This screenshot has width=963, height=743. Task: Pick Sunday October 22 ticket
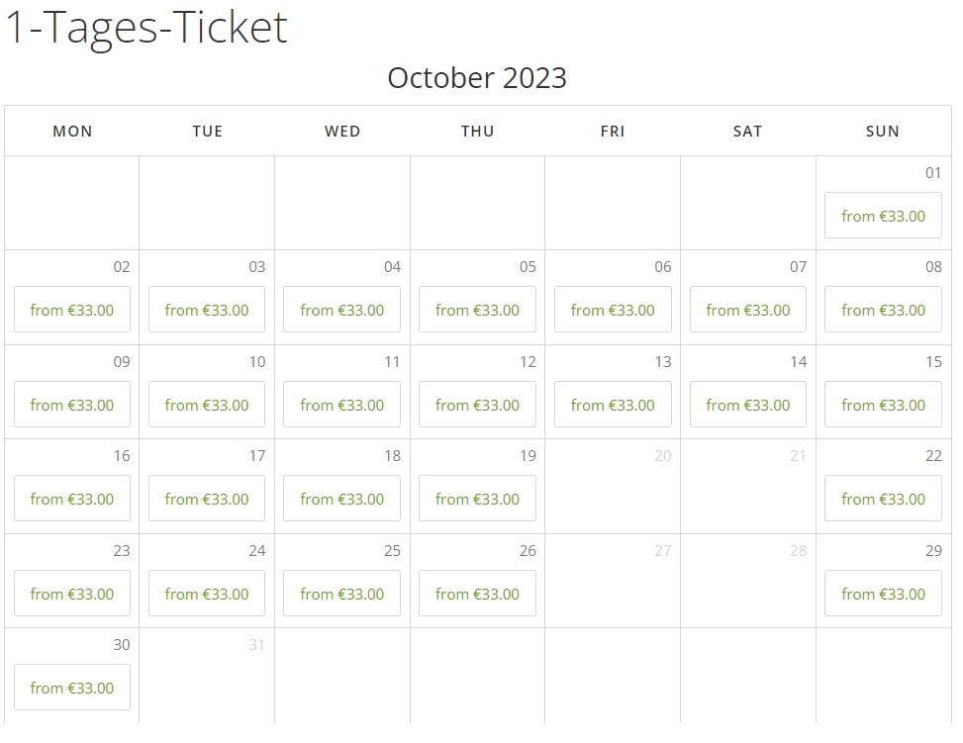click(883, 499)
